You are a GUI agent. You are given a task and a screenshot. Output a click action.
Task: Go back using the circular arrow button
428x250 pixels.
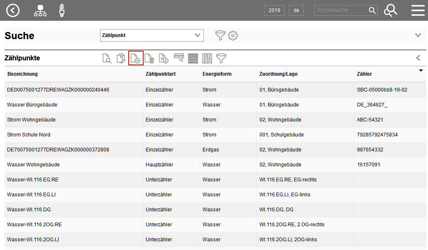point(13,10)
